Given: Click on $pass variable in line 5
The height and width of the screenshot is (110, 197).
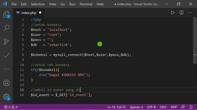Looking at the screenshot, I should [36, 40].
